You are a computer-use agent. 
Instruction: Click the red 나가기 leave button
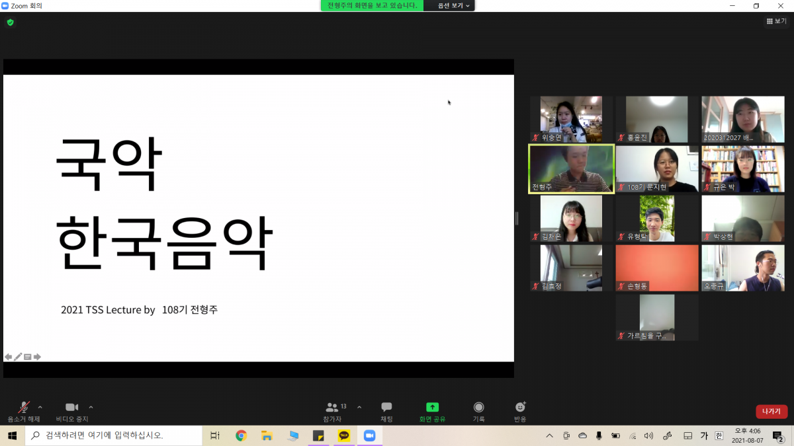771,412
